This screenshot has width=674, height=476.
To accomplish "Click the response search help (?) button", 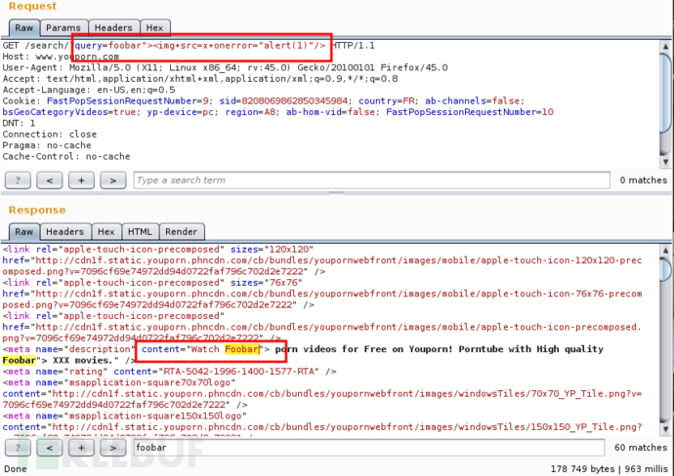I will (x=18, y=448).
